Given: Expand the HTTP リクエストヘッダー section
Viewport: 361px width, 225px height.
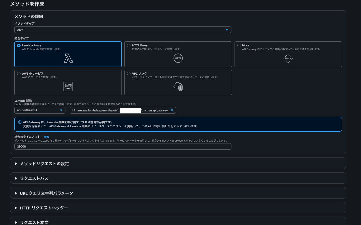Looking at the screenshot, I should click(x=178, y=208).
